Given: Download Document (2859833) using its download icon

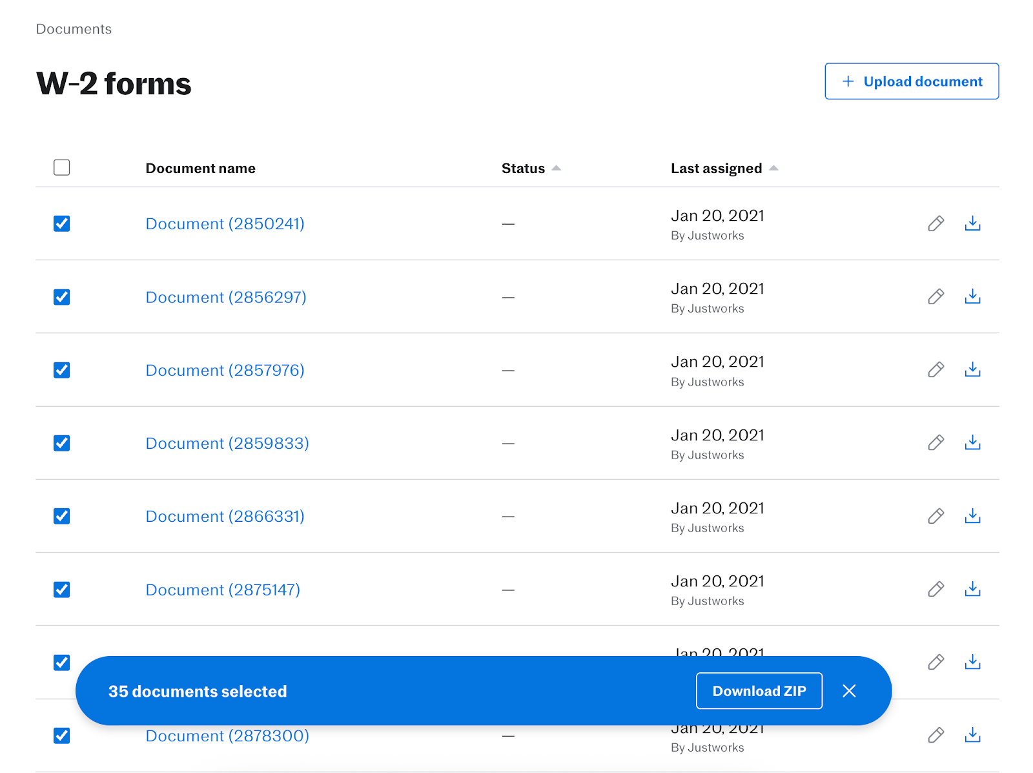Looking at the screenshot, I should pos(972,443).
